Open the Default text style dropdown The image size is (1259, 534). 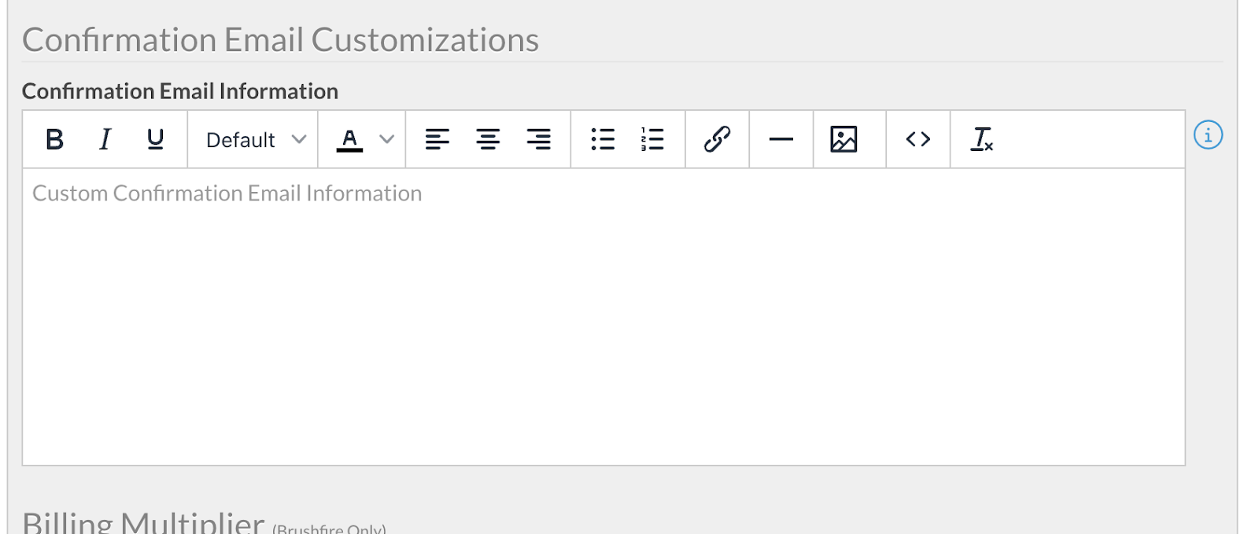point(254,140)
